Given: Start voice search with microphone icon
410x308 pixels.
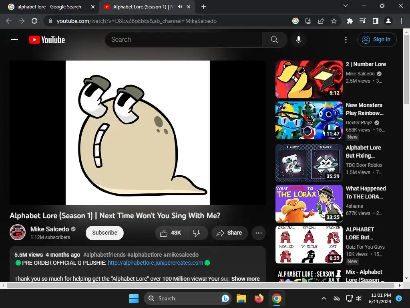Looking at the screenshot, I should 299,40.
